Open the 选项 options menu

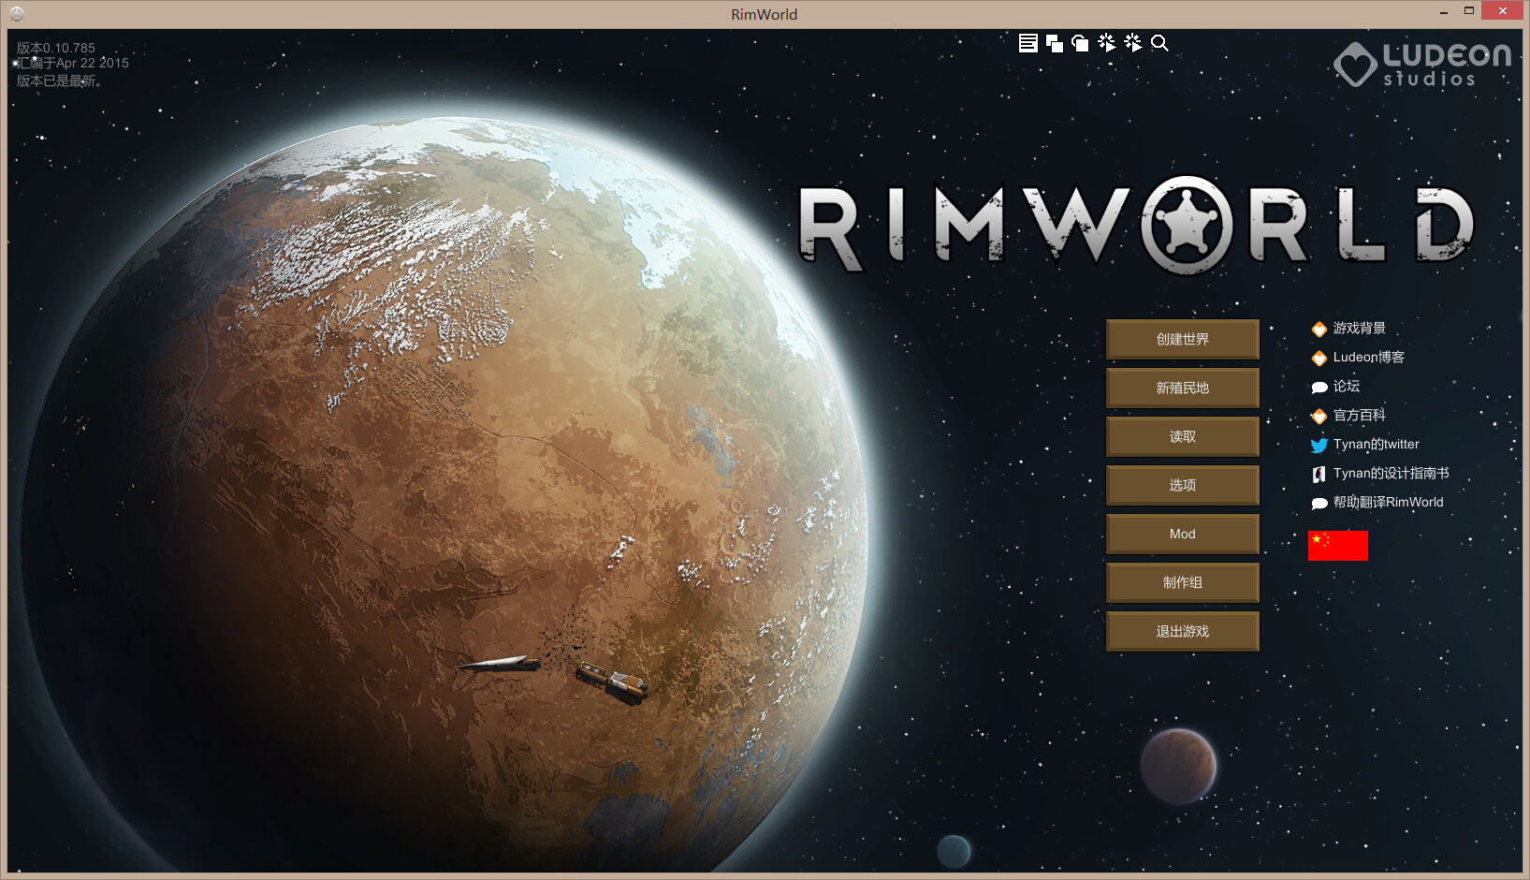click(x=1182, y=485)
